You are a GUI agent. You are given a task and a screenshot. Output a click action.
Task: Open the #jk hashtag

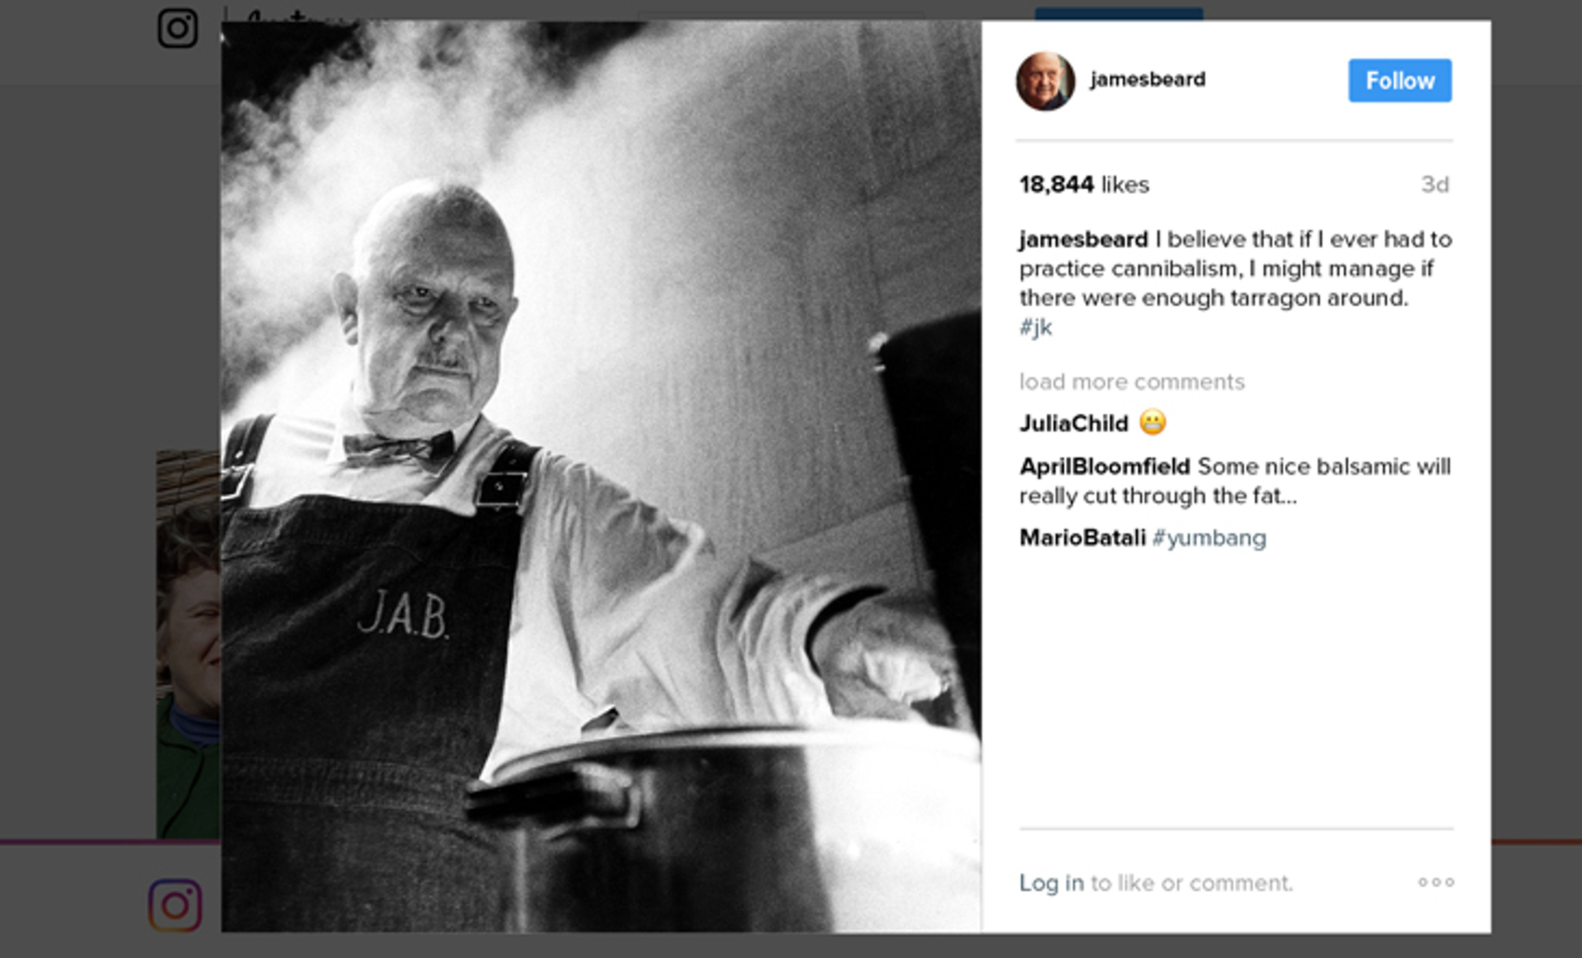coord(1036,328)
